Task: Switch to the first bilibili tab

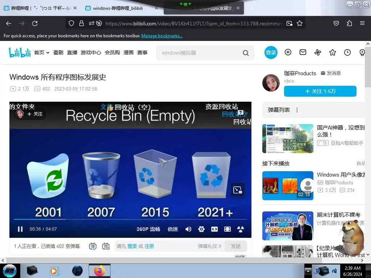Action: click(x=40, y=8)
